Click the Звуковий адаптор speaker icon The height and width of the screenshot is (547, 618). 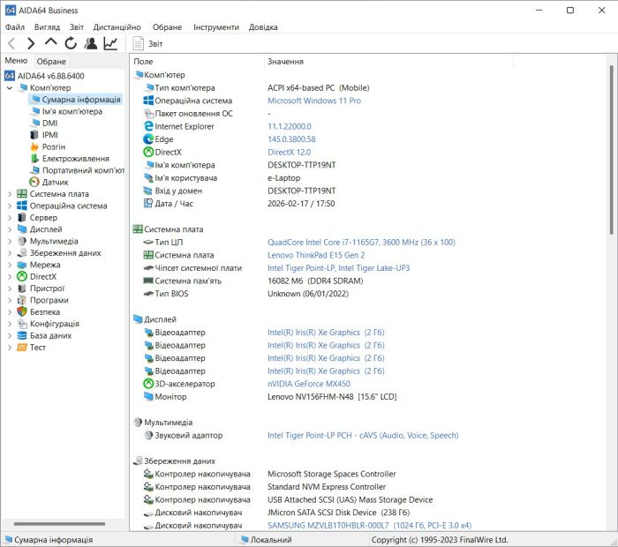point(148,436)
